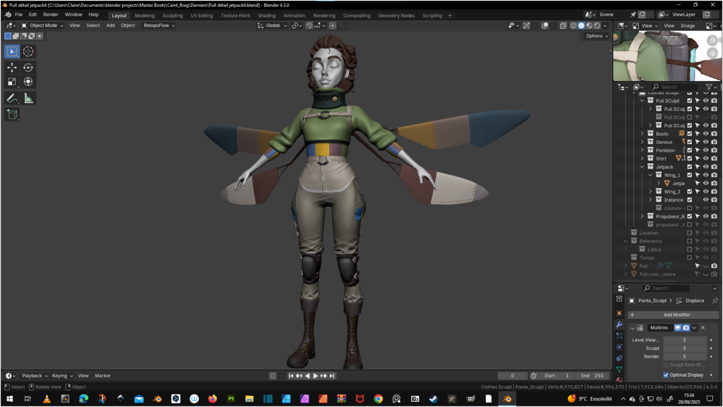Viewport: 723px width, 407px height.
Task: Open the Object Mode dropdown
Action: coord(42,25)
